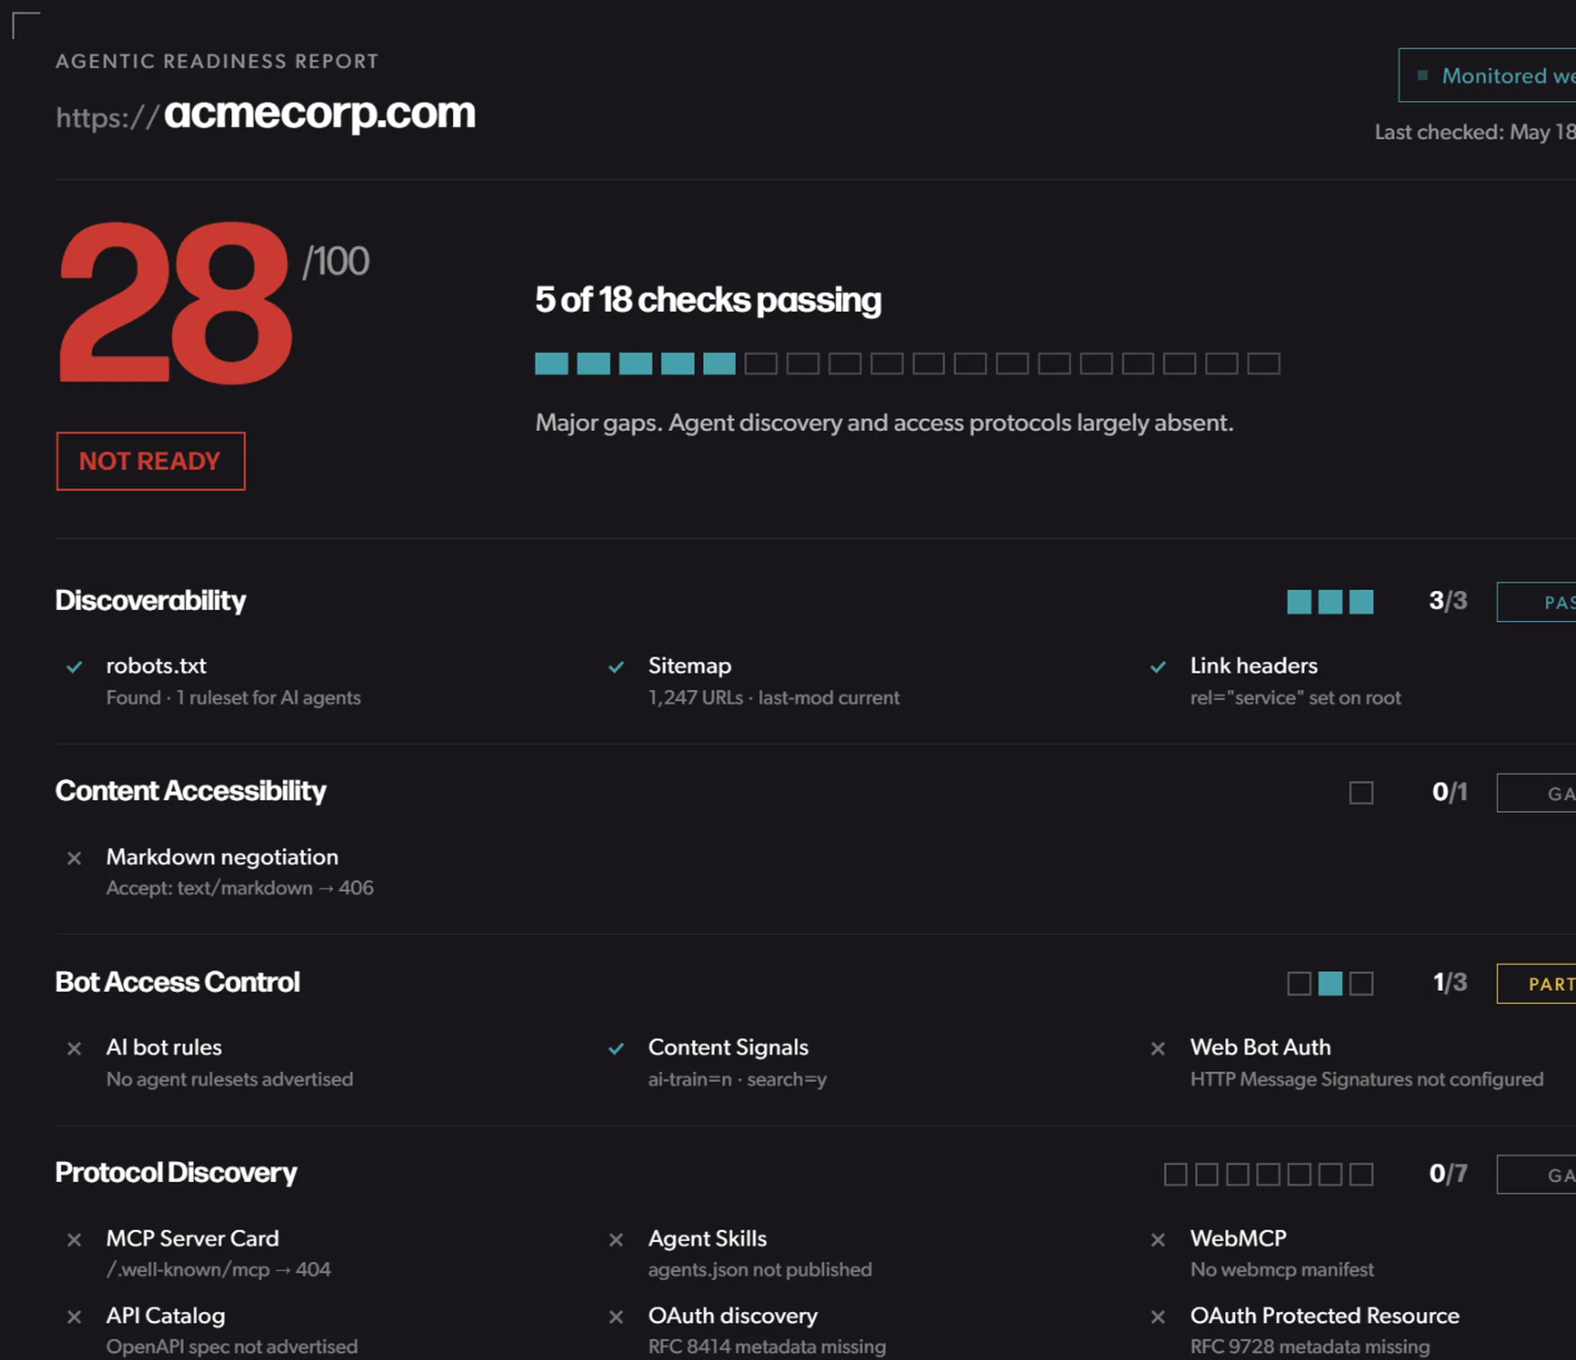Screen dimensions: 1576x1360
Task: Click "agents.json not published" detail
Action: coord(760,1270)
